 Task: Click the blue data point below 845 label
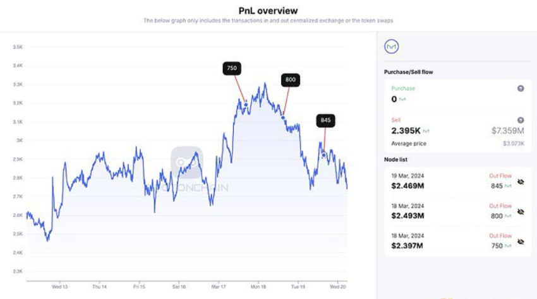[324, 155]
